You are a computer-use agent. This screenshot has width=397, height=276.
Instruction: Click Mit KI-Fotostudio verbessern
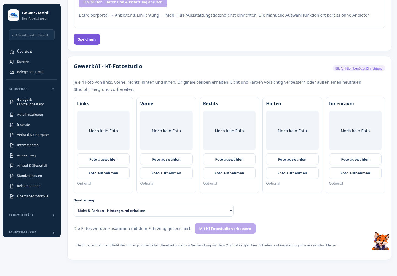[x=225, y=229]
